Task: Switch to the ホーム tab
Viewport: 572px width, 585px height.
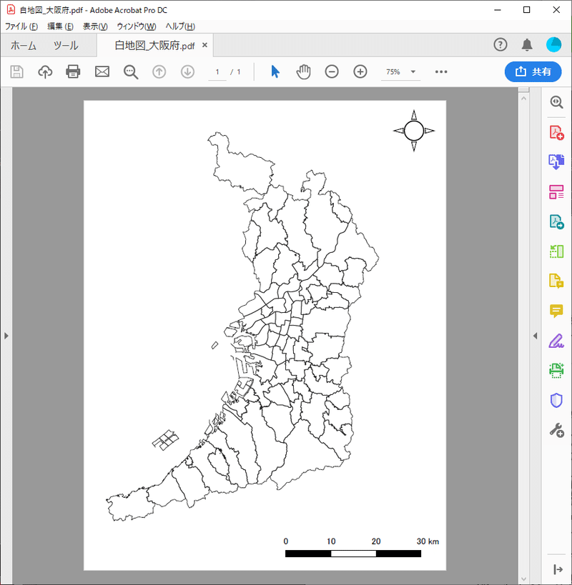Action: 23,46
